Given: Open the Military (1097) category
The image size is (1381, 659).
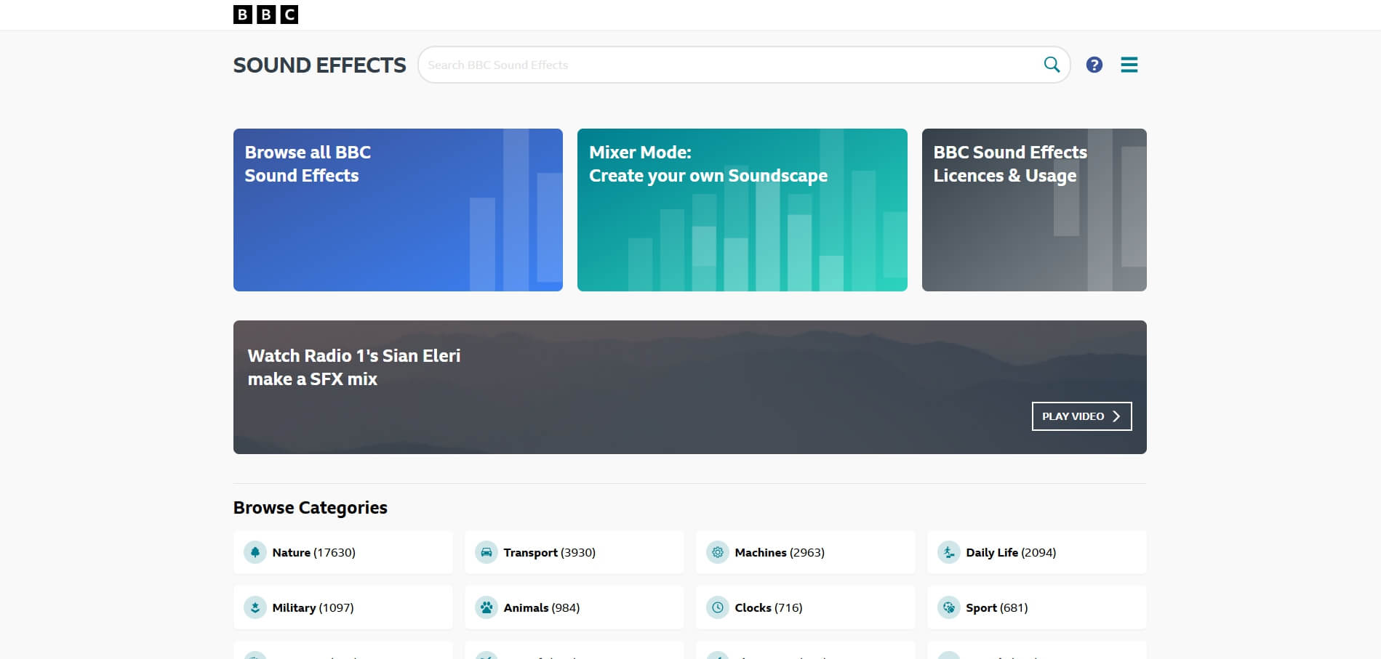Looking at the screenshot, I should pos(343,607).
